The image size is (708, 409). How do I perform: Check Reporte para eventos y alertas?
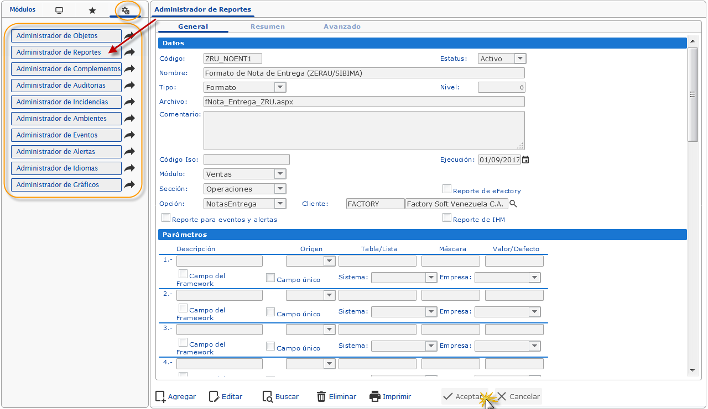[165, 217]
